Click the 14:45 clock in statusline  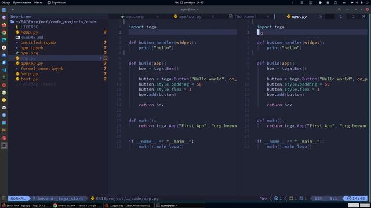(356, 199)
